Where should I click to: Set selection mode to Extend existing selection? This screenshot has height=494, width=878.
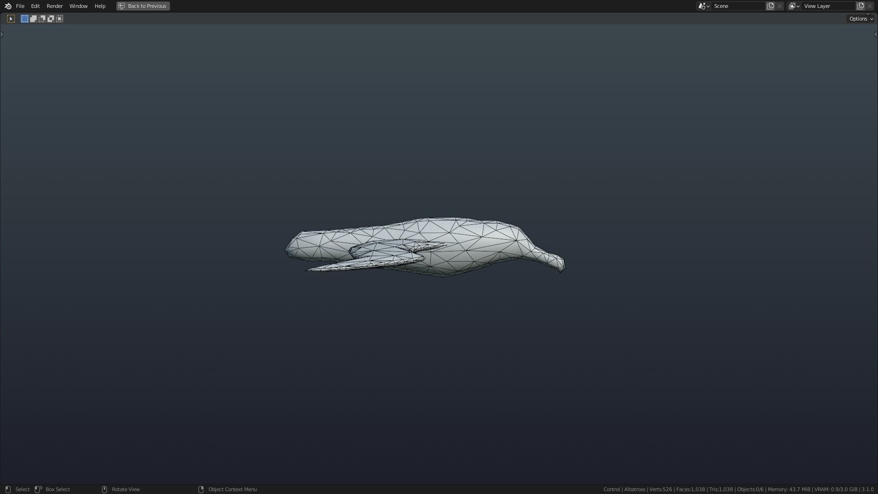(33, 19)
